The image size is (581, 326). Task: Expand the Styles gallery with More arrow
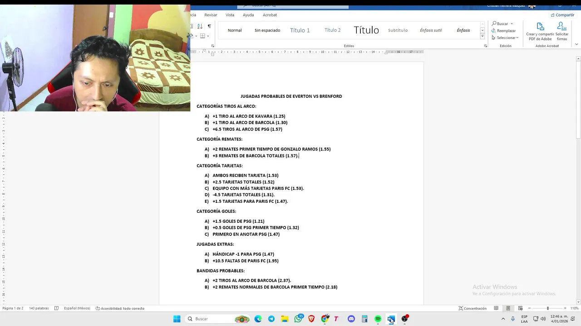pos(483,37)
